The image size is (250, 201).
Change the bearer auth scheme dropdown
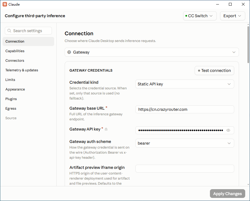185,143
